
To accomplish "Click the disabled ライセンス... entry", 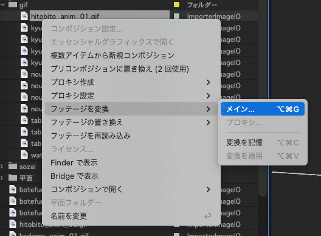I will pos(131,149).
